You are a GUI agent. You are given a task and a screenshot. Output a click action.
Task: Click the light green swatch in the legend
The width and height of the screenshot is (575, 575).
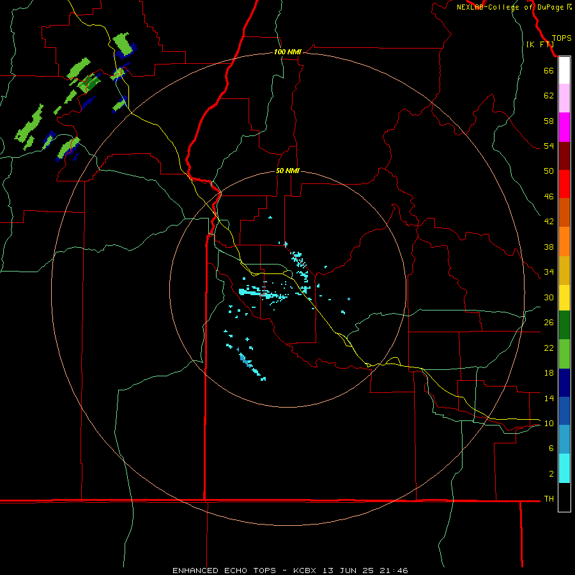click(x=564, y=354)
